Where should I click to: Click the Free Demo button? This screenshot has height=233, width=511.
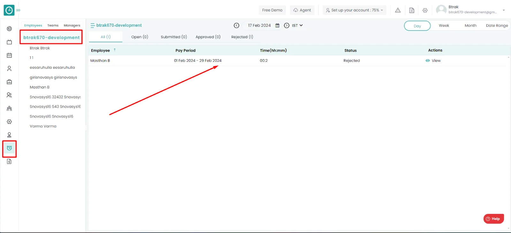point(272,10)
